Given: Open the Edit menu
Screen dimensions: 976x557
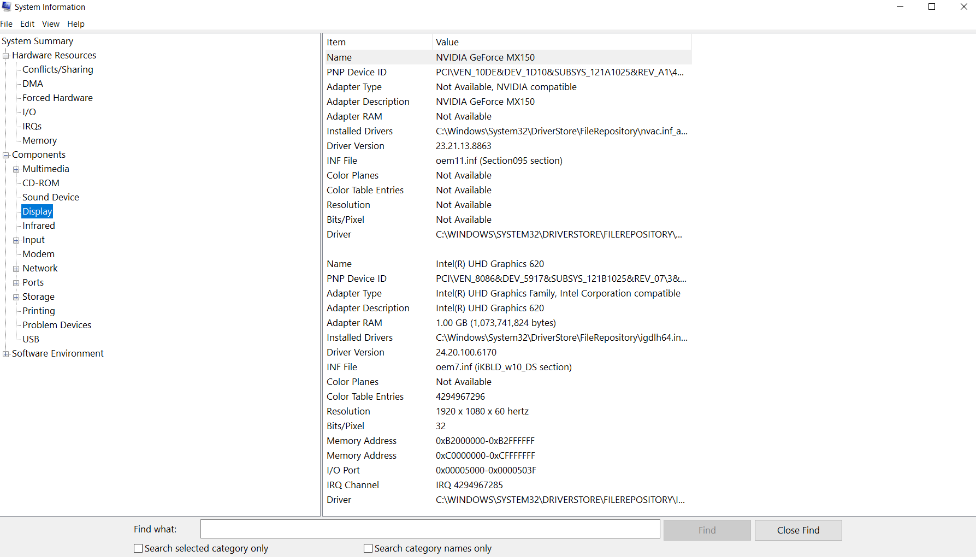Looking at the screenshot, I should coord(27,24).
